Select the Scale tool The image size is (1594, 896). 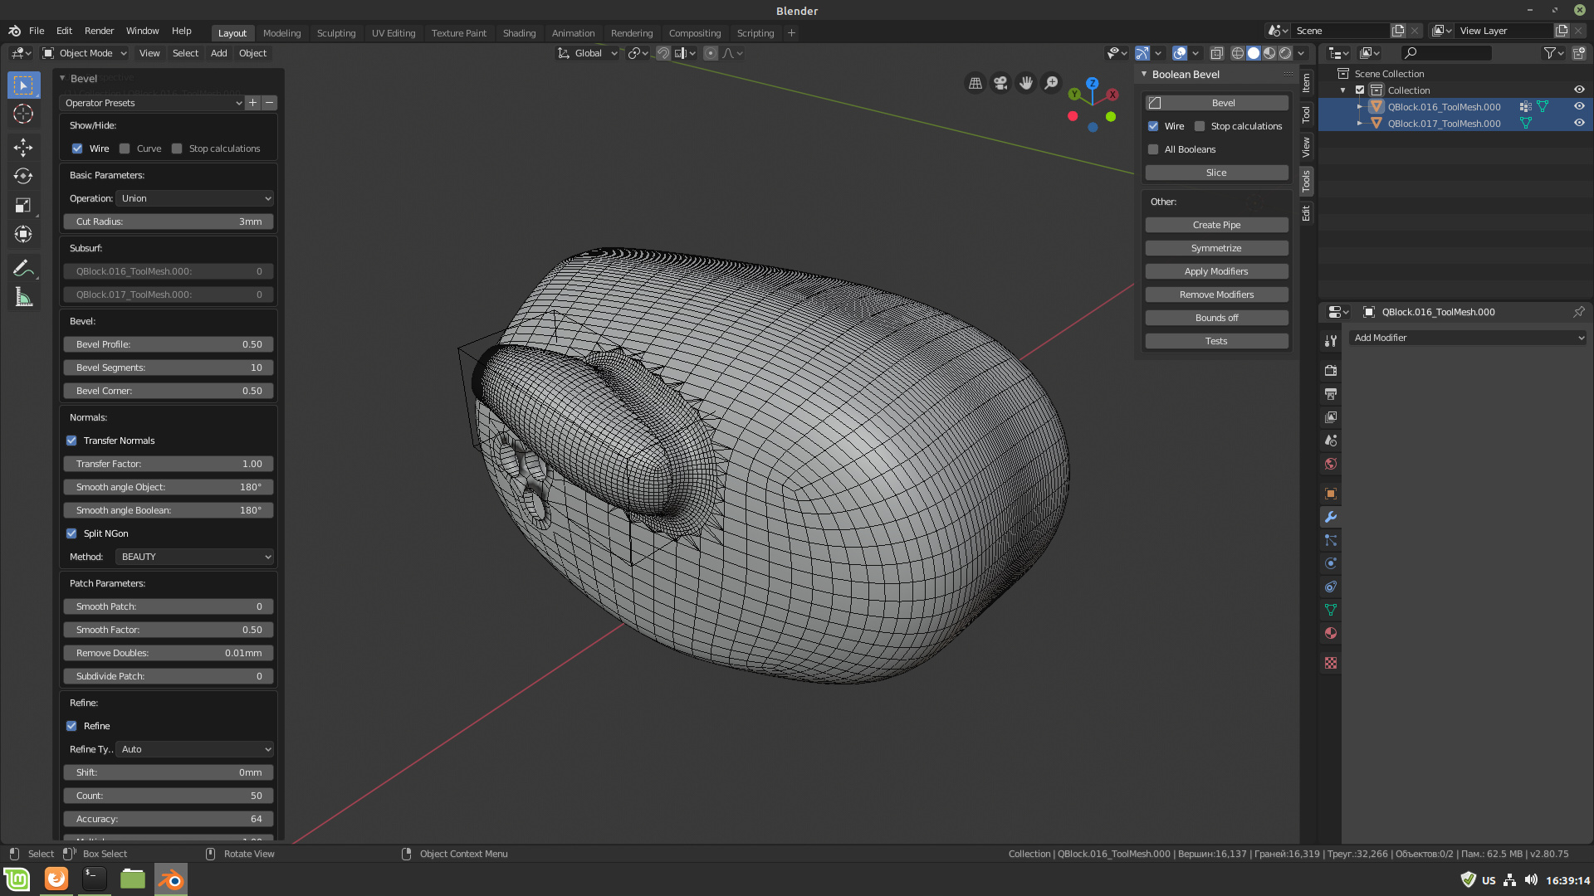(23, 205)
